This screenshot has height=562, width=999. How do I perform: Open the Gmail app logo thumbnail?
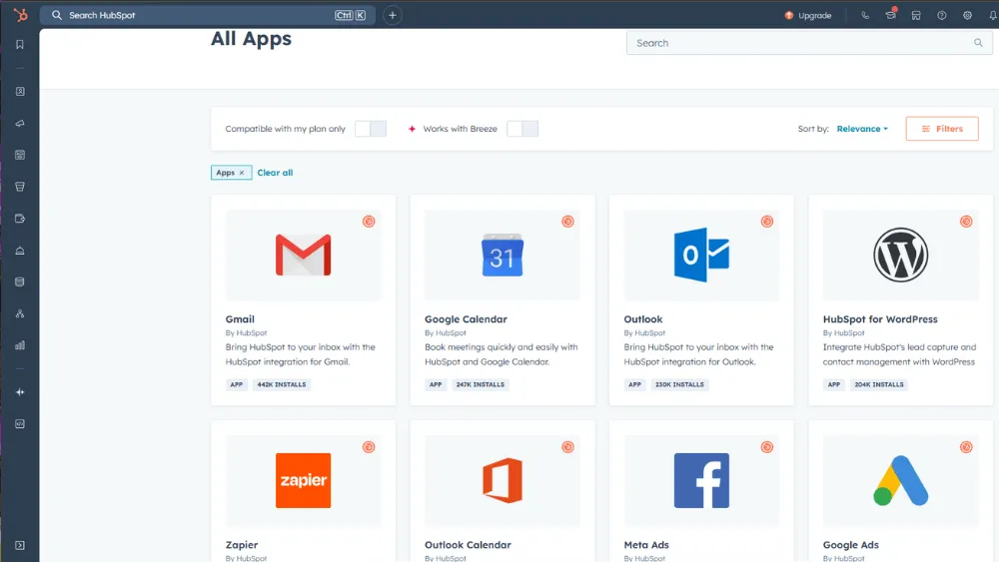(x=304, y=255)
